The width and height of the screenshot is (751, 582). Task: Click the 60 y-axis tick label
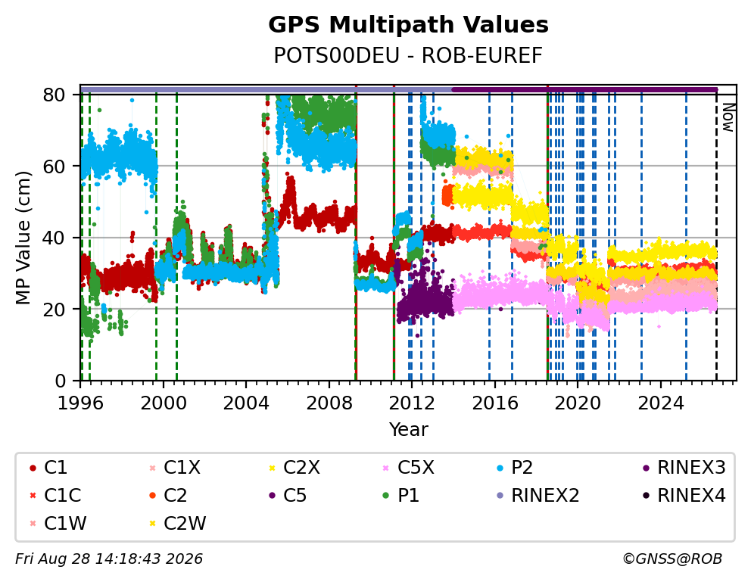click(x=54, y=167)
